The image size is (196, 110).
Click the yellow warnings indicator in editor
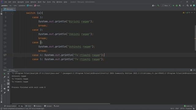click(x=184, y=13)
